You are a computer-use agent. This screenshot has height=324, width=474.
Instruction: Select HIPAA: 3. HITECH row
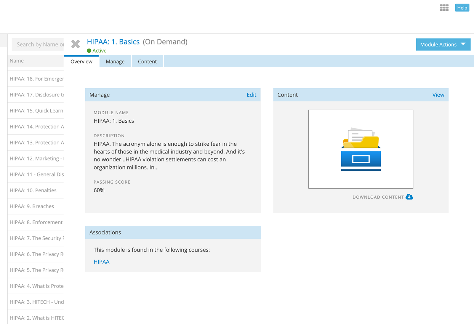click(36, 302)
